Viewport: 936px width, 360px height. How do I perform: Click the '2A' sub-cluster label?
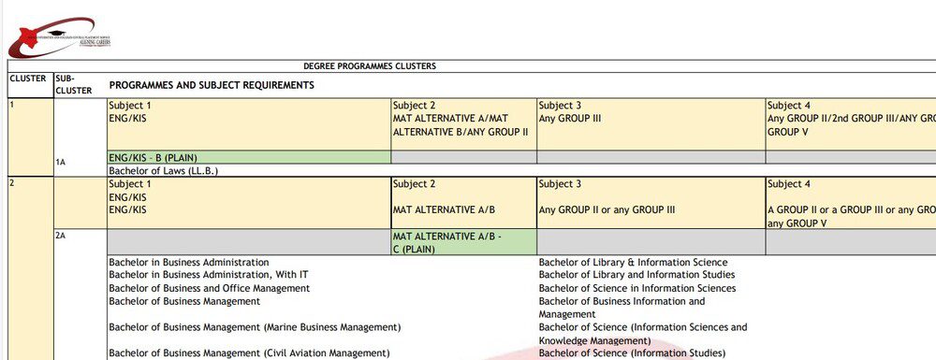pyautogui.click(x=60, y=236)
